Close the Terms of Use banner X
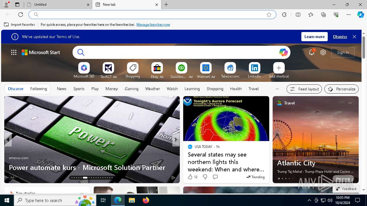 (x=354, y=37)
